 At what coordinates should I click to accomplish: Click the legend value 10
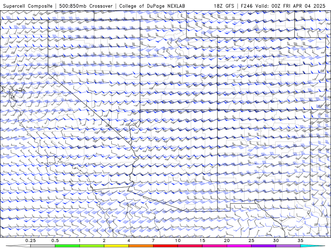[x=178, y=241]
